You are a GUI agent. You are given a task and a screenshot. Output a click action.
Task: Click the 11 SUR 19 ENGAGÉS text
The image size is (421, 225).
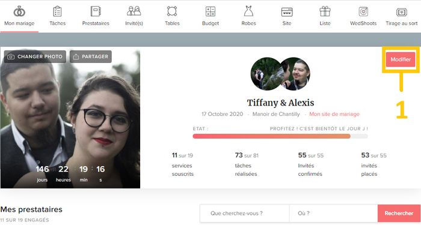pos(25,220)
